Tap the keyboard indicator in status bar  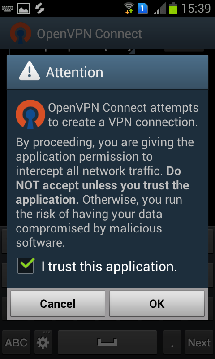(x=8, y=9)
